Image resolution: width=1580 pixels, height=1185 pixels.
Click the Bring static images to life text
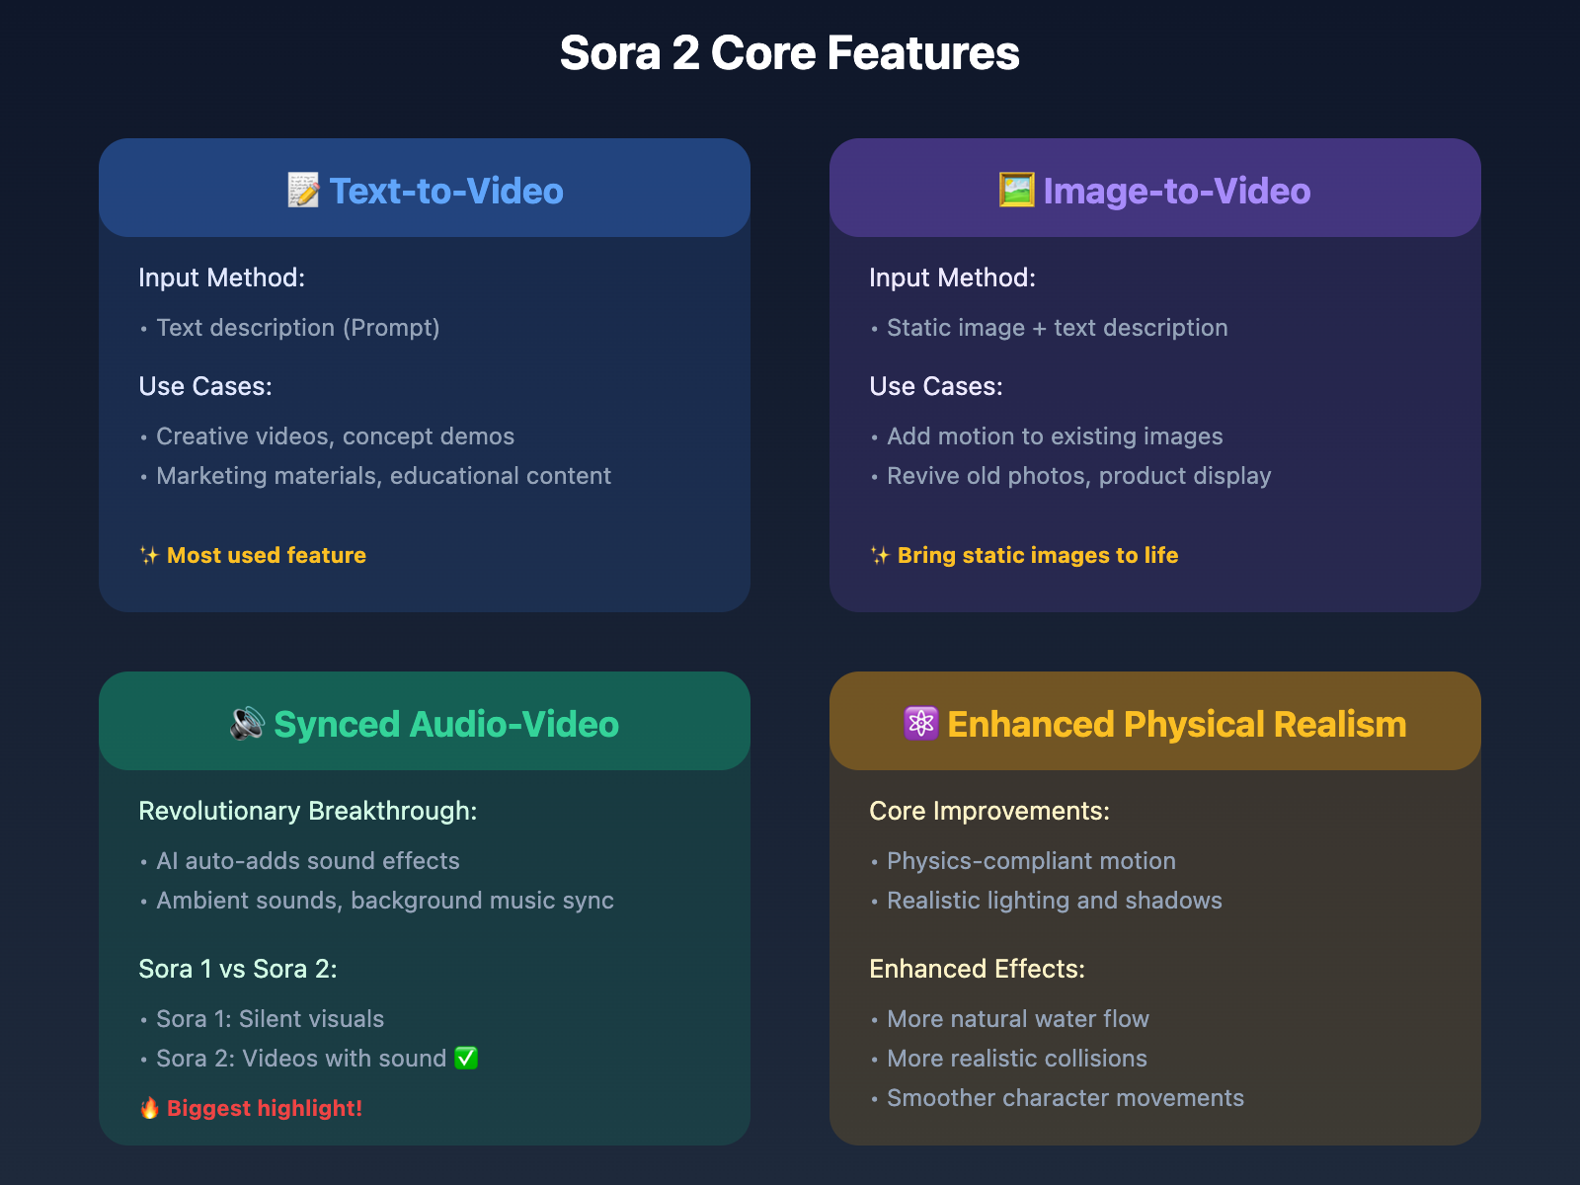tap(1038, 555)
